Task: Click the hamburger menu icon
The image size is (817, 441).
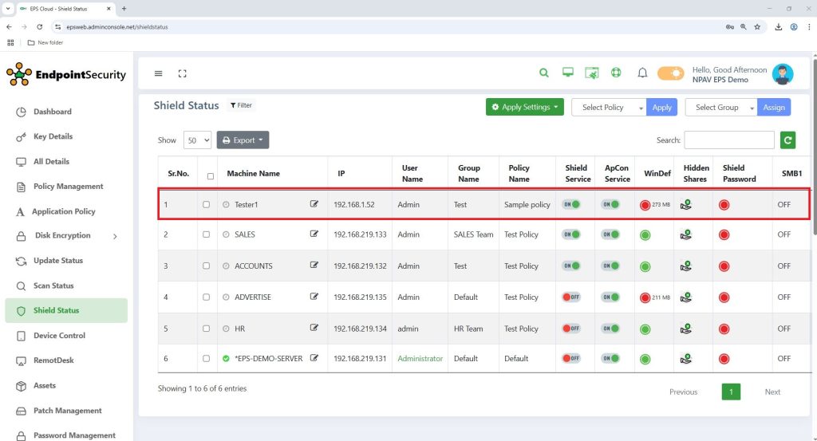Action: tap(158, 73)
